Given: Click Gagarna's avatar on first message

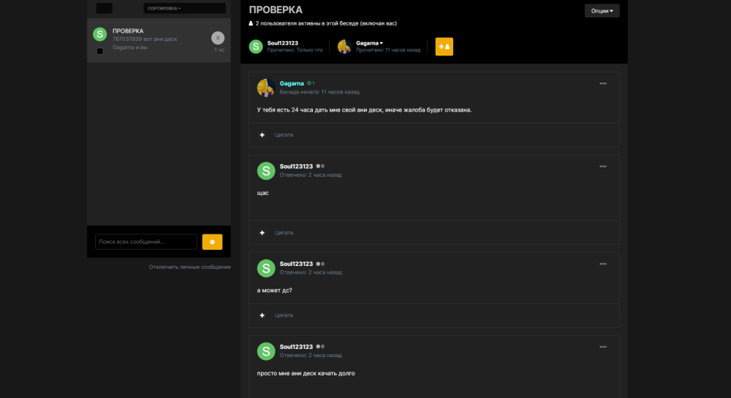Looking at the screenshot, I should click(x=266, y=88).
